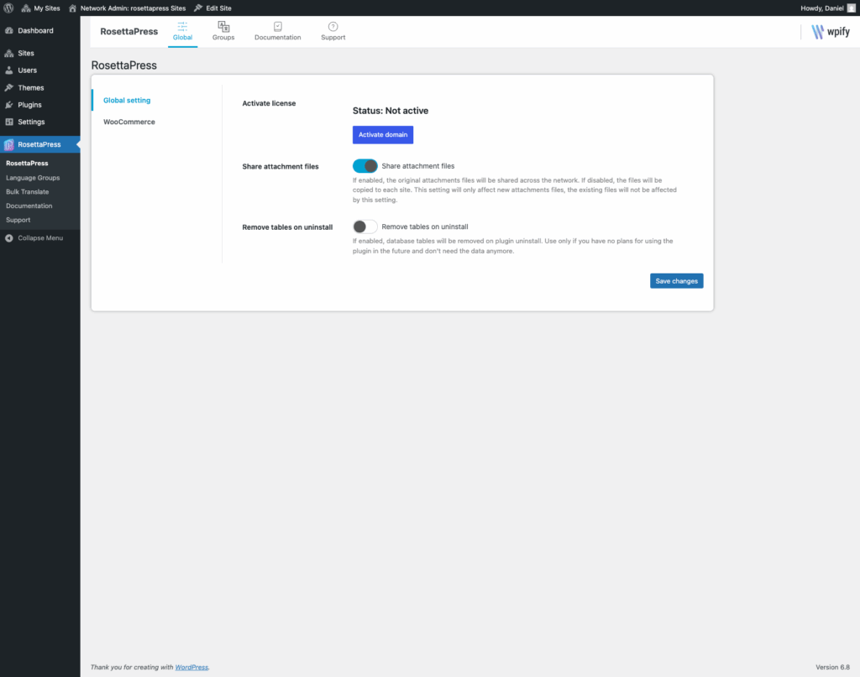The image size is (860, 677).
Task: Switch to the Groups tab
Action: pyautogui.click(x=223, y=32)
